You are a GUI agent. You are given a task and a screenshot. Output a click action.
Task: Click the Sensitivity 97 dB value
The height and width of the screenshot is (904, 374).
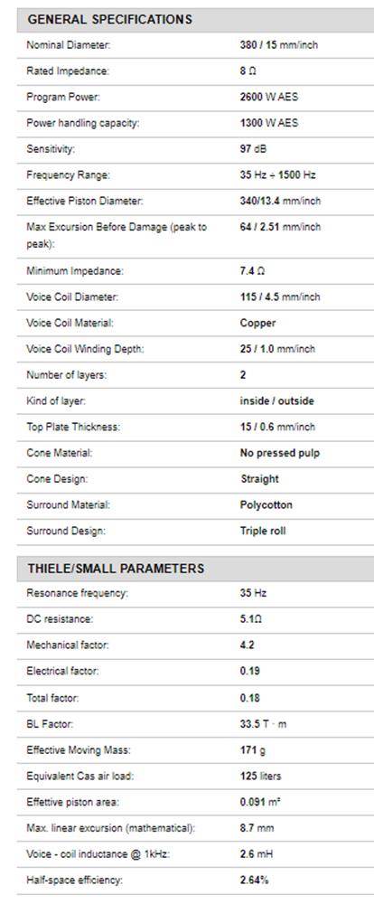point(253,149)
